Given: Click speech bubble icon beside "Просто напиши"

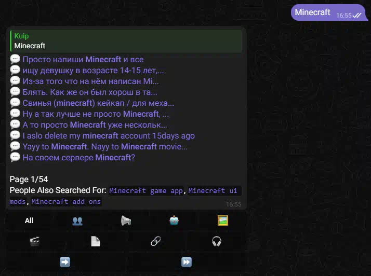Looking at the screenshot, I should click(15, 59).
